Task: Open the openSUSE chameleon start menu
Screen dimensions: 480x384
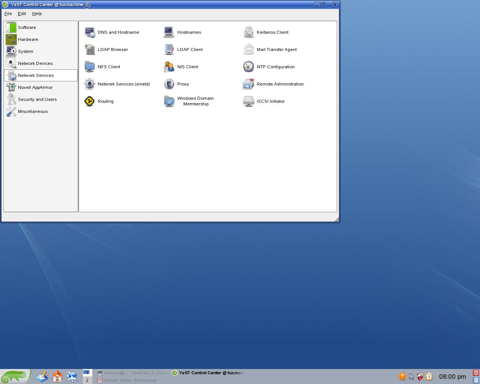Action: point(15,376)
